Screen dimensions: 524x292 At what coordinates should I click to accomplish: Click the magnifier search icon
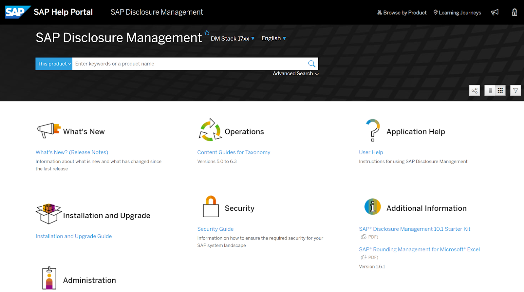(x=312, y=64)
